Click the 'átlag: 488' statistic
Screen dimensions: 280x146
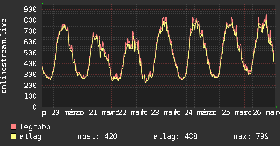(x=176, y=136)
